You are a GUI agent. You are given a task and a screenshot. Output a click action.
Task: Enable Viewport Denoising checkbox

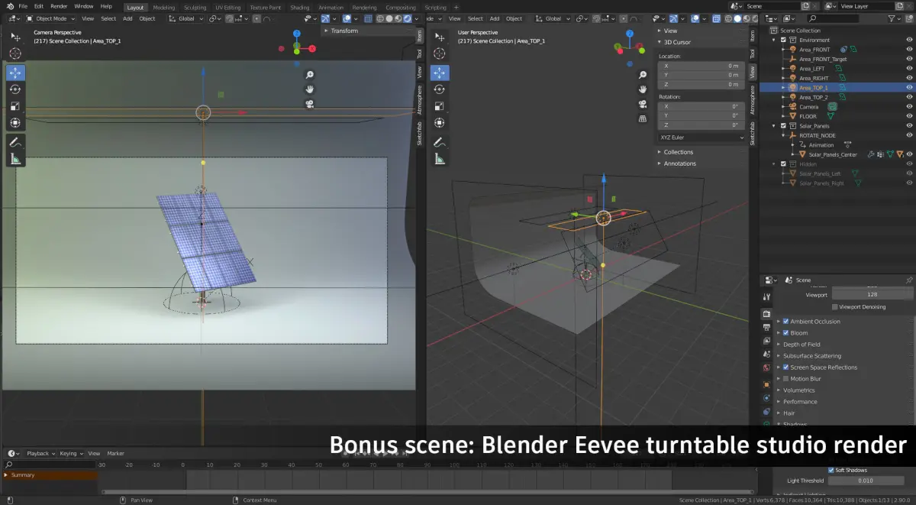point(835,307)
